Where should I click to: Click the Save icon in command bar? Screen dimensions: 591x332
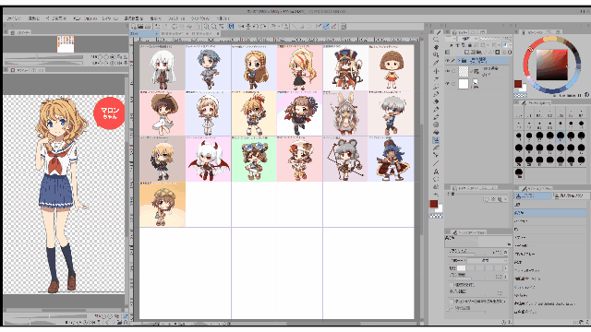pos(148,27)
